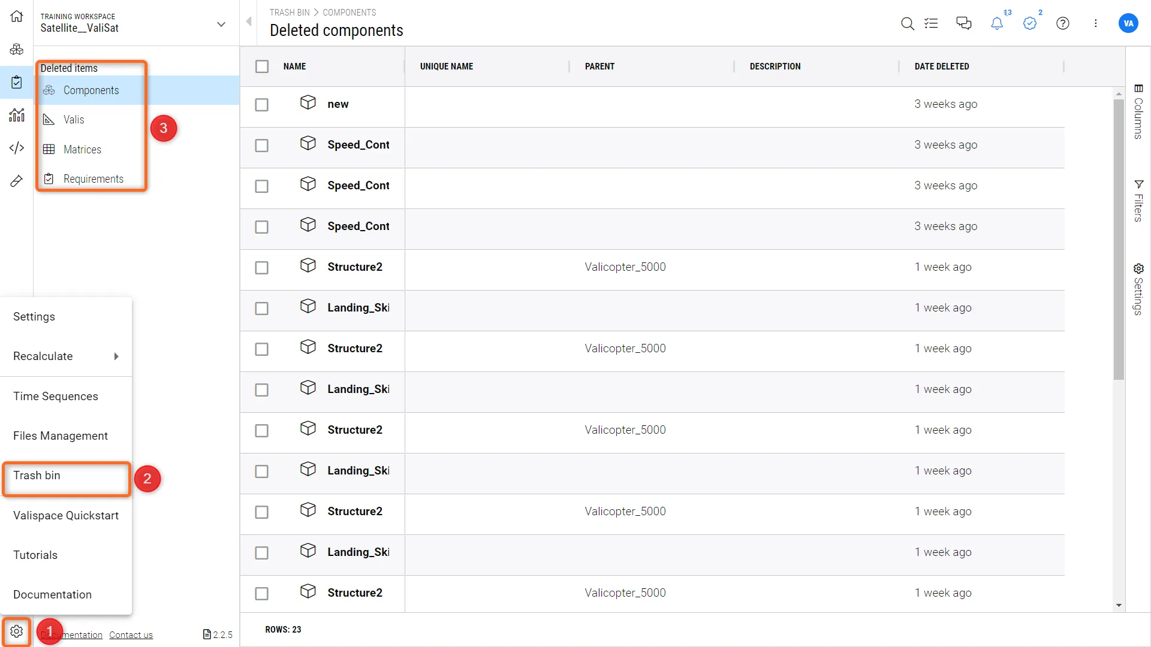The height and width of the screenshot is (647, 1151).
Task: Open the home icon in sidebar
Action: click(17, 17)
